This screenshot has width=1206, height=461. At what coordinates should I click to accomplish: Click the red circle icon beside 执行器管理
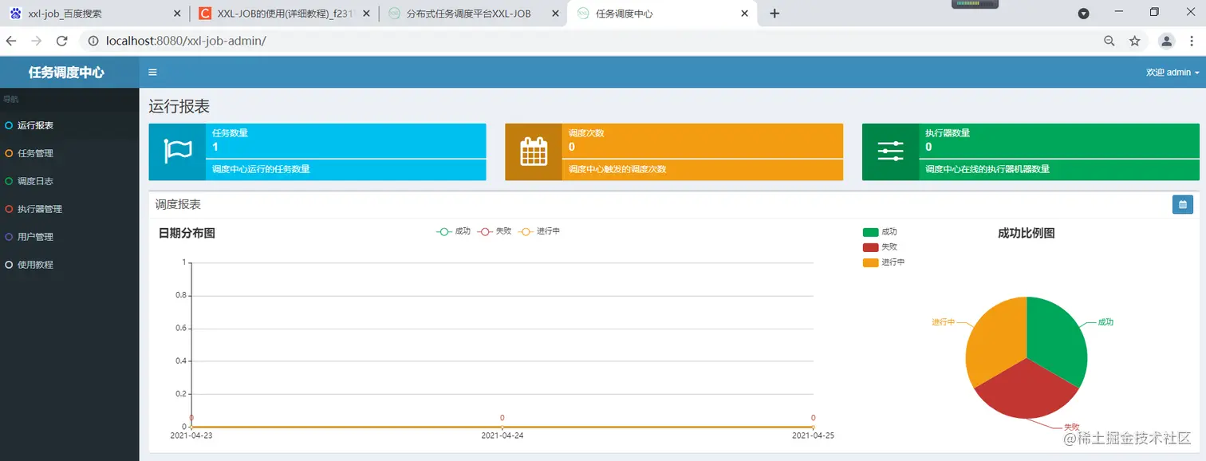click(x=9, y=209)
